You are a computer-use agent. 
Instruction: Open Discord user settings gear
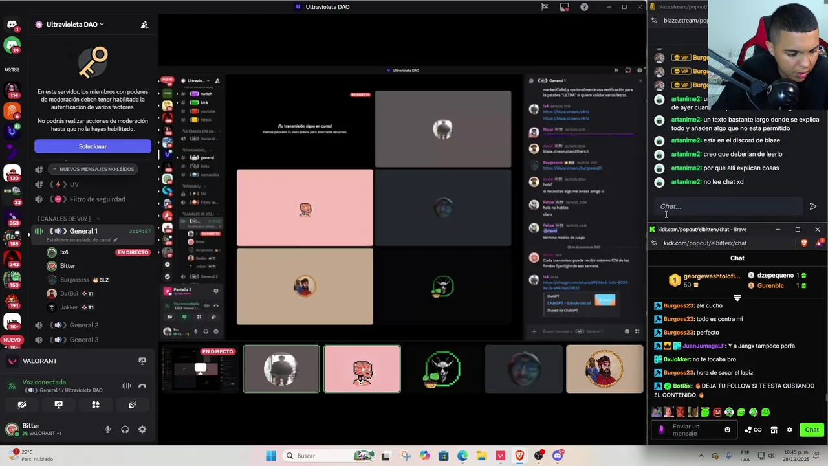click(142, 429)
